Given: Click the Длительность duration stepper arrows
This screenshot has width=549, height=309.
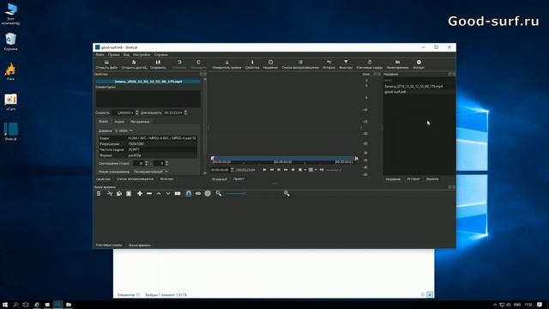Looking at the screenshot, I should pyautogui.click(x=185, y=112).
